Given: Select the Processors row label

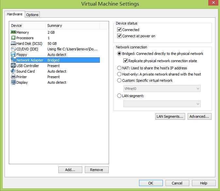Looking at the screenshot, I should coord(25,38).
